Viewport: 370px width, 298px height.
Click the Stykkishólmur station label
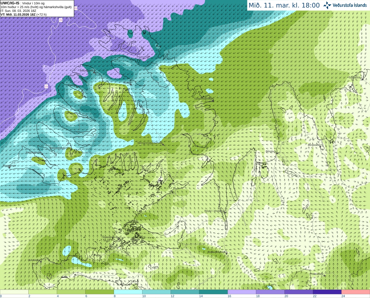coord(110,237)
